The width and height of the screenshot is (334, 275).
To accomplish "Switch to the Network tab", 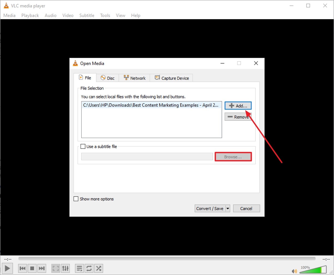I will click(134, 78).
